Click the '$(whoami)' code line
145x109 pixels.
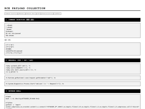[9, 31]
